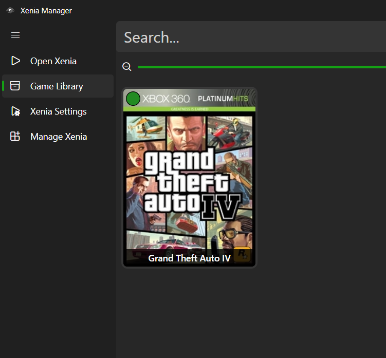
Task: Click the Xenia Manager logo in title bar
Action: pos(10,11)
